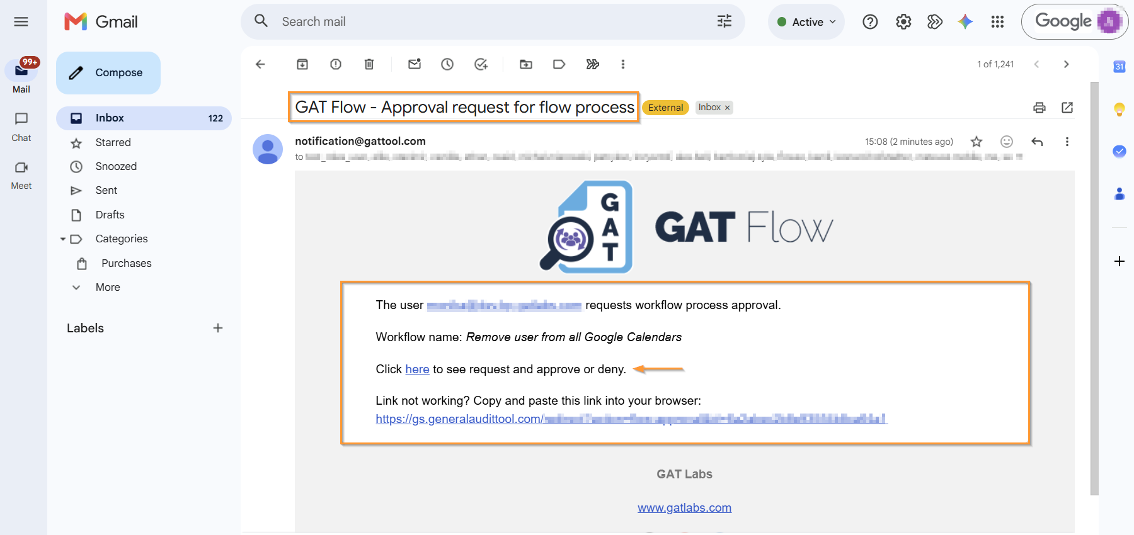The width and height of the screenshot is (1134, 535).
Task: Open the www.gatlabs.com link
Action: click(684, 508)
